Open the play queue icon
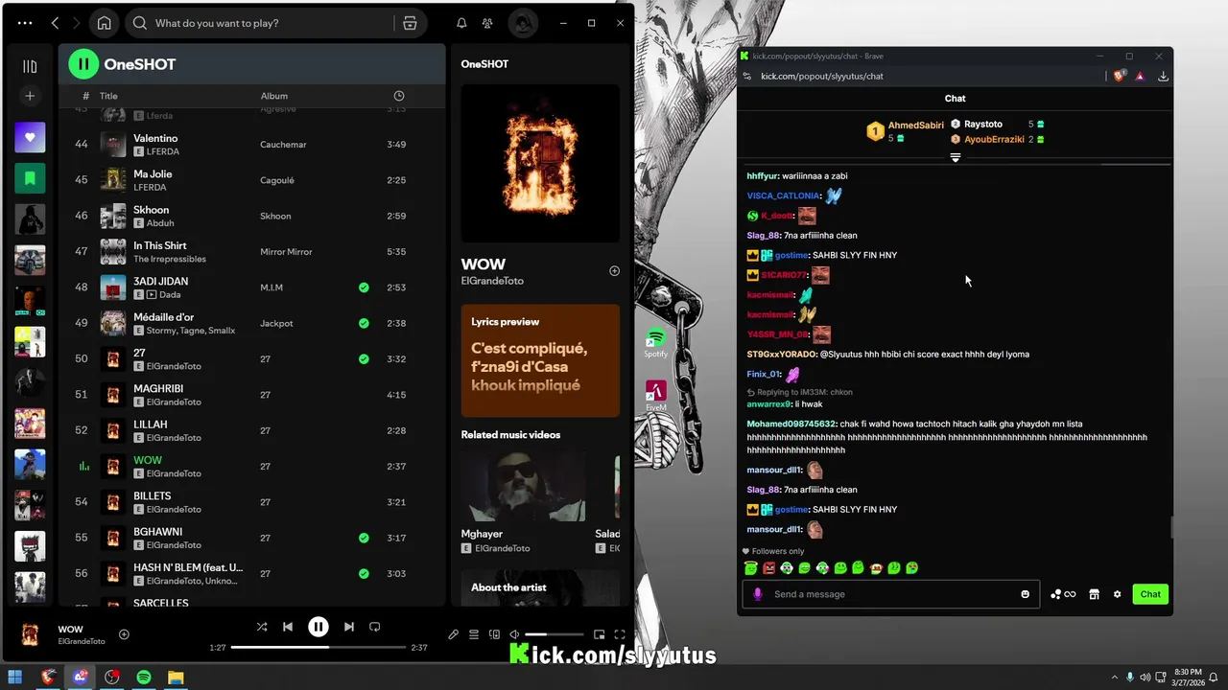1228x690 pixels. click(x=474, y=634)
